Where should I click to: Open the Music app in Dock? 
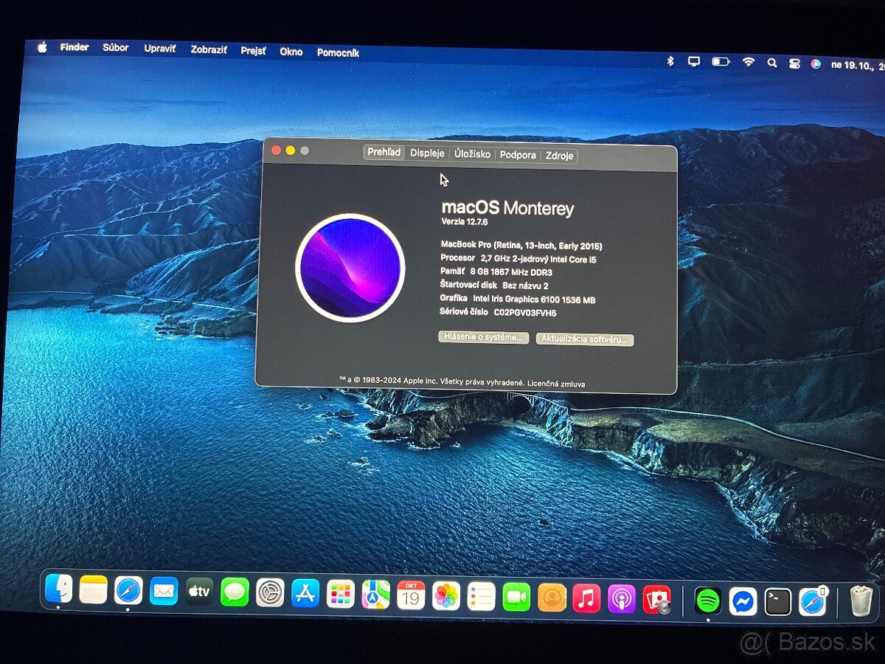[586, 598]
